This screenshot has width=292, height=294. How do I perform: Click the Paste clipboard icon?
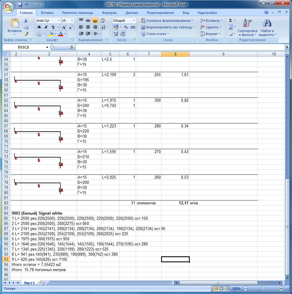pyautogui.click(x=14, y=23)
